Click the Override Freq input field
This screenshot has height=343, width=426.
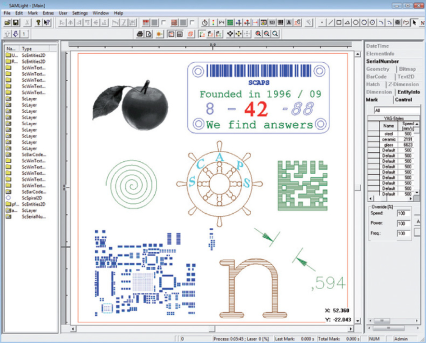tap(403, 233)
